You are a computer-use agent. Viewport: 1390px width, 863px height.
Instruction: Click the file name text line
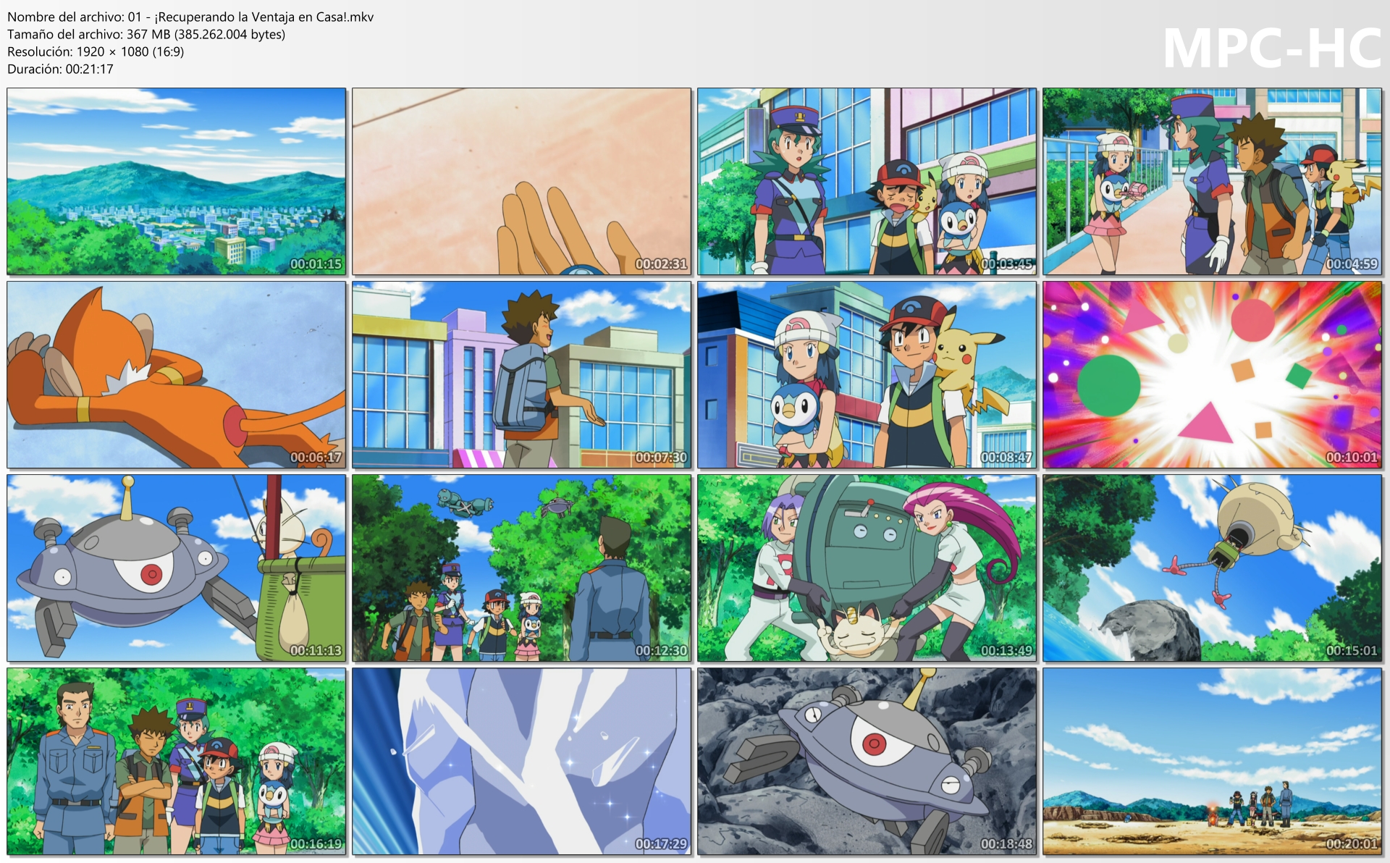[x=190, y=17]
